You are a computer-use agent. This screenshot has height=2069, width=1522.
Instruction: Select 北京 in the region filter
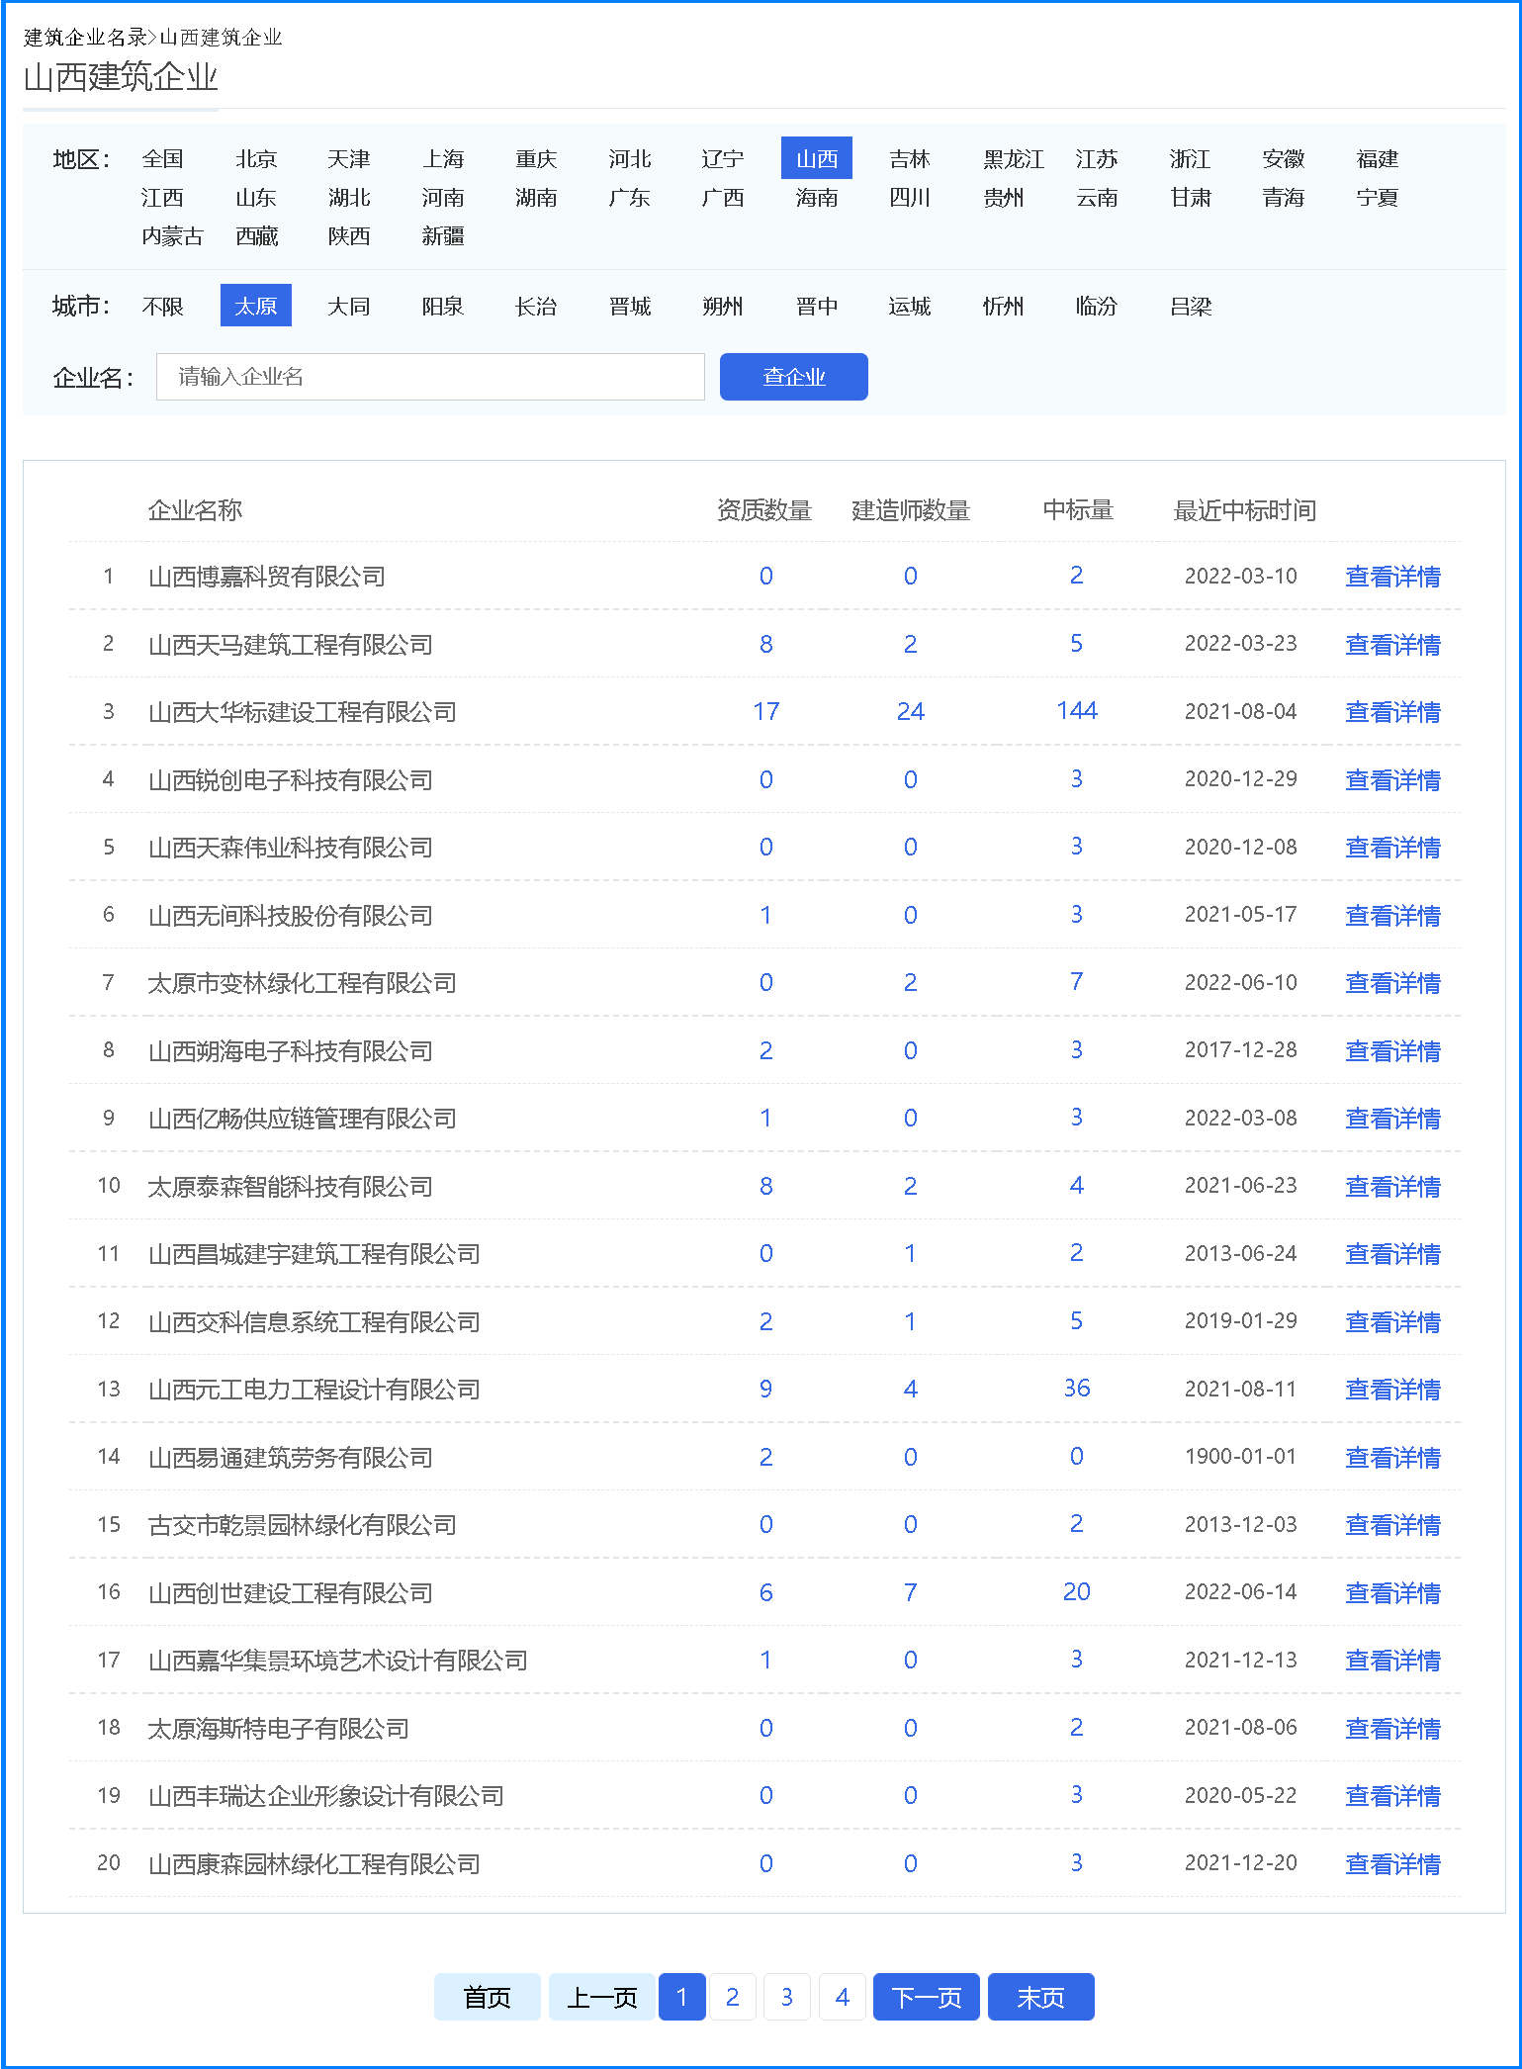(x=256, y=159)
